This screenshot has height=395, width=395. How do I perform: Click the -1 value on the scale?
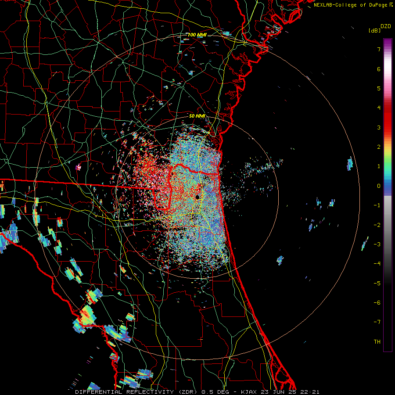click(377, 205)
